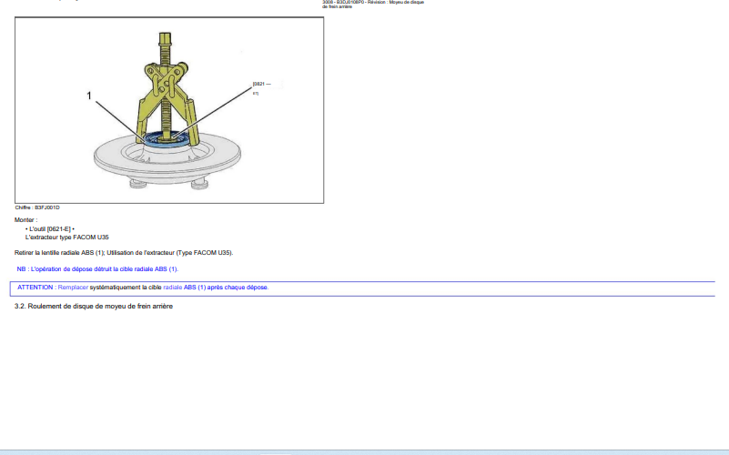Click 'après chaque dépose' in the warning box
The width and height of the screenshot is (729, 455).
pyautogui.click(x=238, y=288)
